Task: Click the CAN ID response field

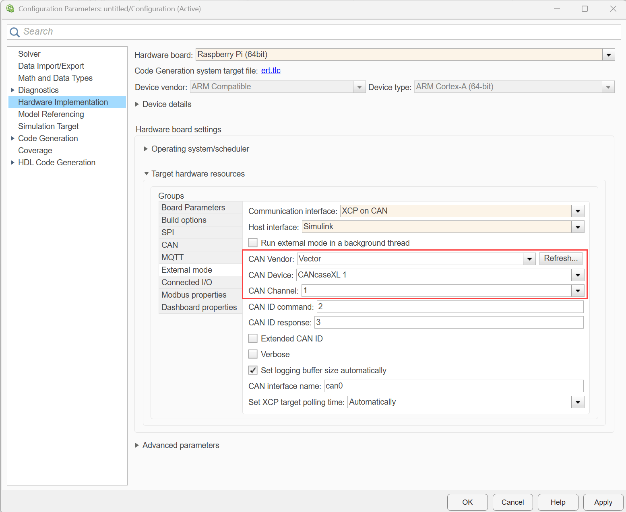Action: pos(449,323)
